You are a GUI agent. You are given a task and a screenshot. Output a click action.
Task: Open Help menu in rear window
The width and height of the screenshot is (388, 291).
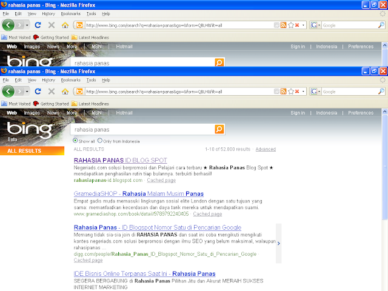(106, 13)
